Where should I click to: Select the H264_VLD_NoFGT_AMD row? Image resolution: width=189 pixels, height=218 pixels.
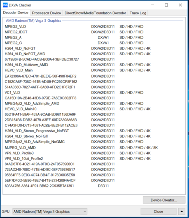(x=94, y=54)
